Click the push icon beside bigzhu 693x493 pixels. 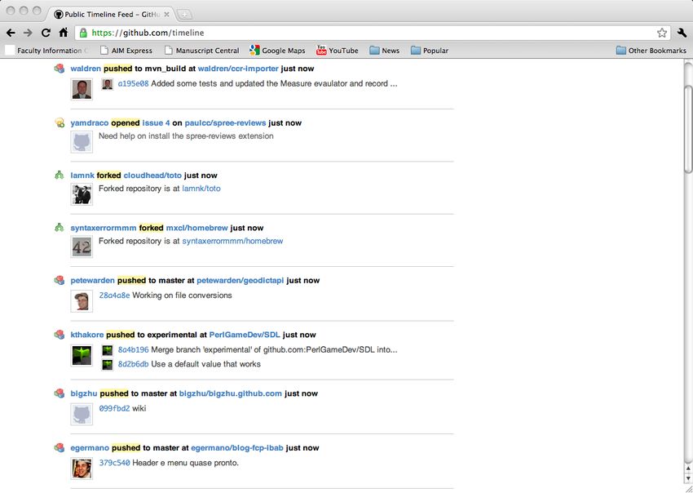coord(60,393)
